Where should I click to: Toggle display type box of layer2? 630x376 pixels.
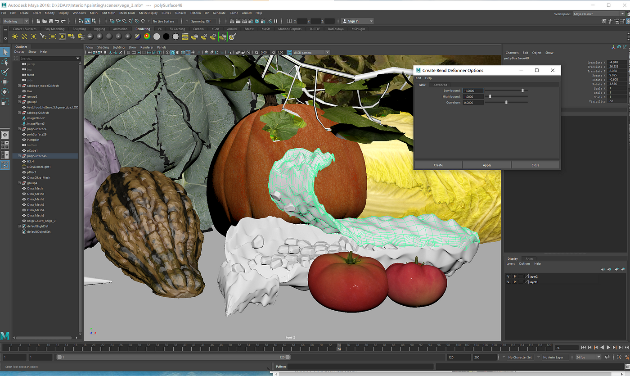tap(521, 276)
